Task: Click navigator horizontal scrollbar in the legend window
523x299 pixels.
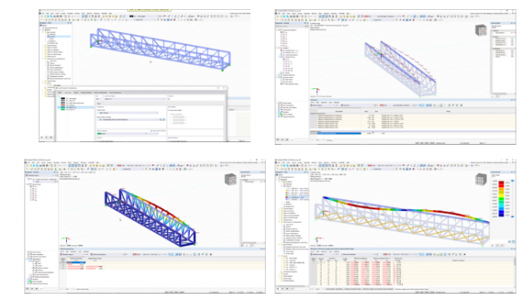Action: (292, 286)
